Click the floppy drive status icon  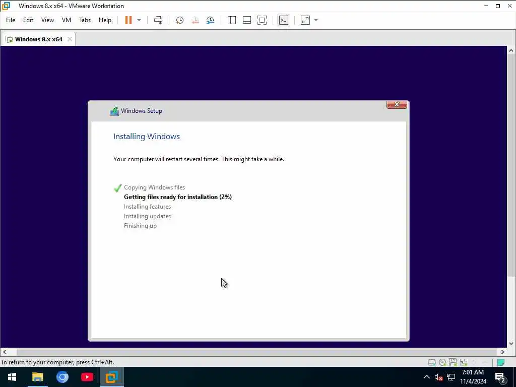click(453, 362)
